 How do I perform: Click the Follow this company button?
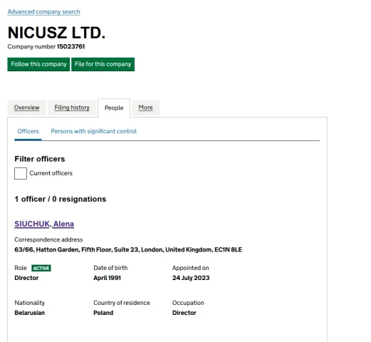(x=38, y=64)
